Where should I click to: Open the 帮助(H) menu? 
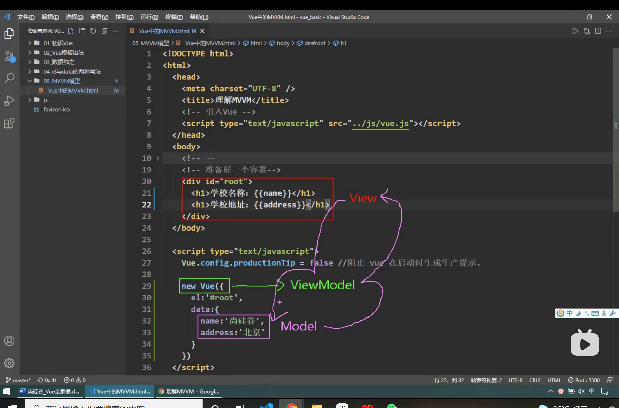tap(199, 17)
